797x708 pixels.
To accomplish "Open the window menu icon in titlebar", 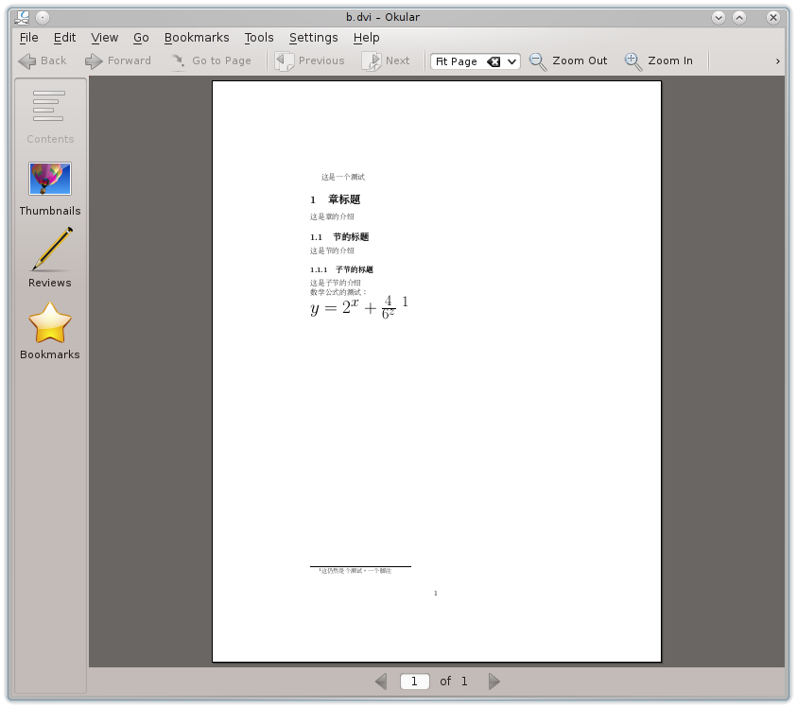I will (23, 17).
